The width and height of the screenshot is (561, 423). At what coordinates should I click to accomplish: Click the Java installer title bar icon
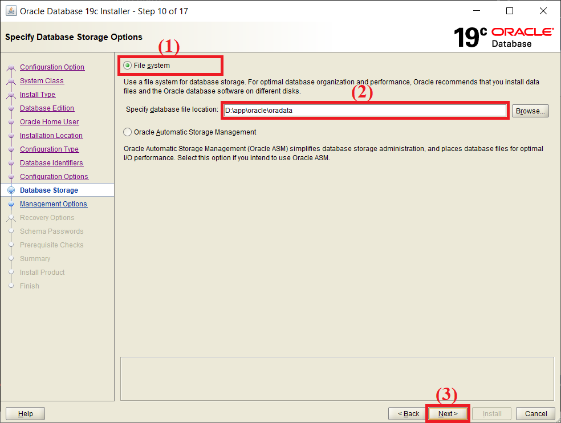[x=11, y=11]
